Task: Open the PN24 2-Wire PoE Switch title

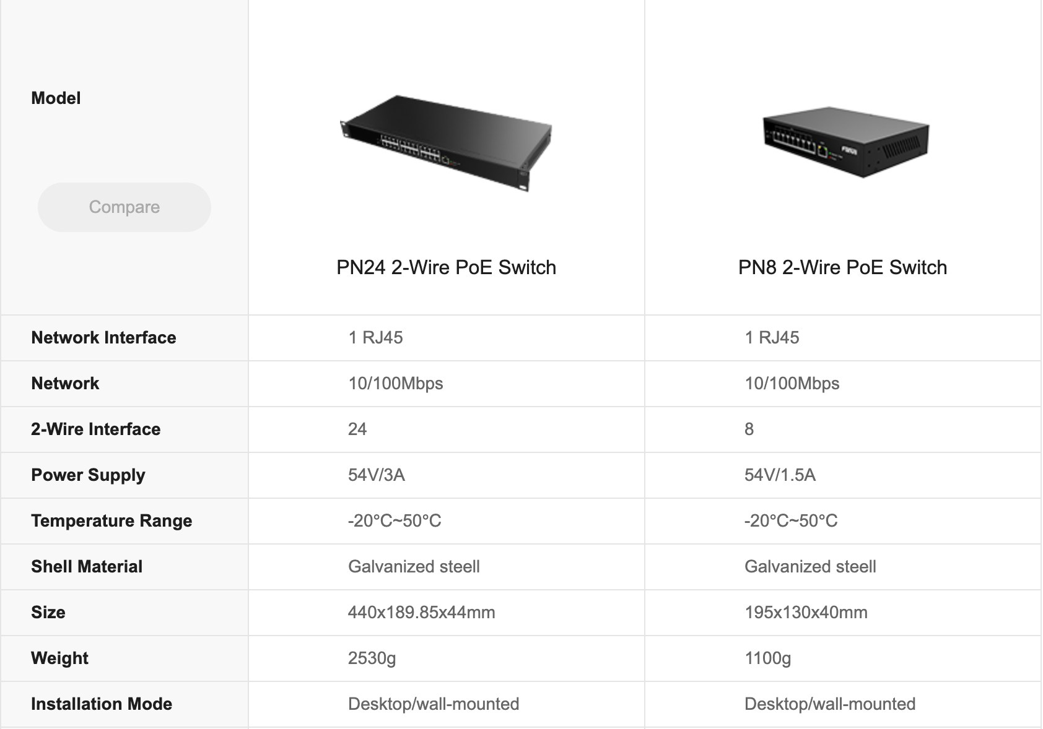Action: coord(446,267)
